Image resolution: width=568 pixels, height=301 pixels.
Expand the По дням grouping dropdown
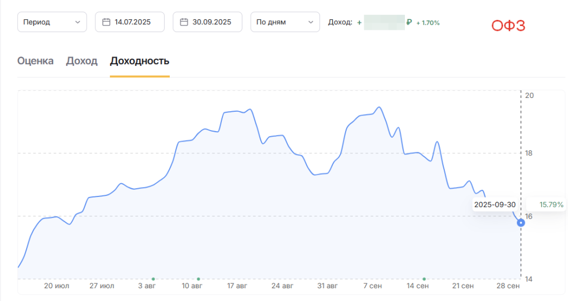pos(285,22)
